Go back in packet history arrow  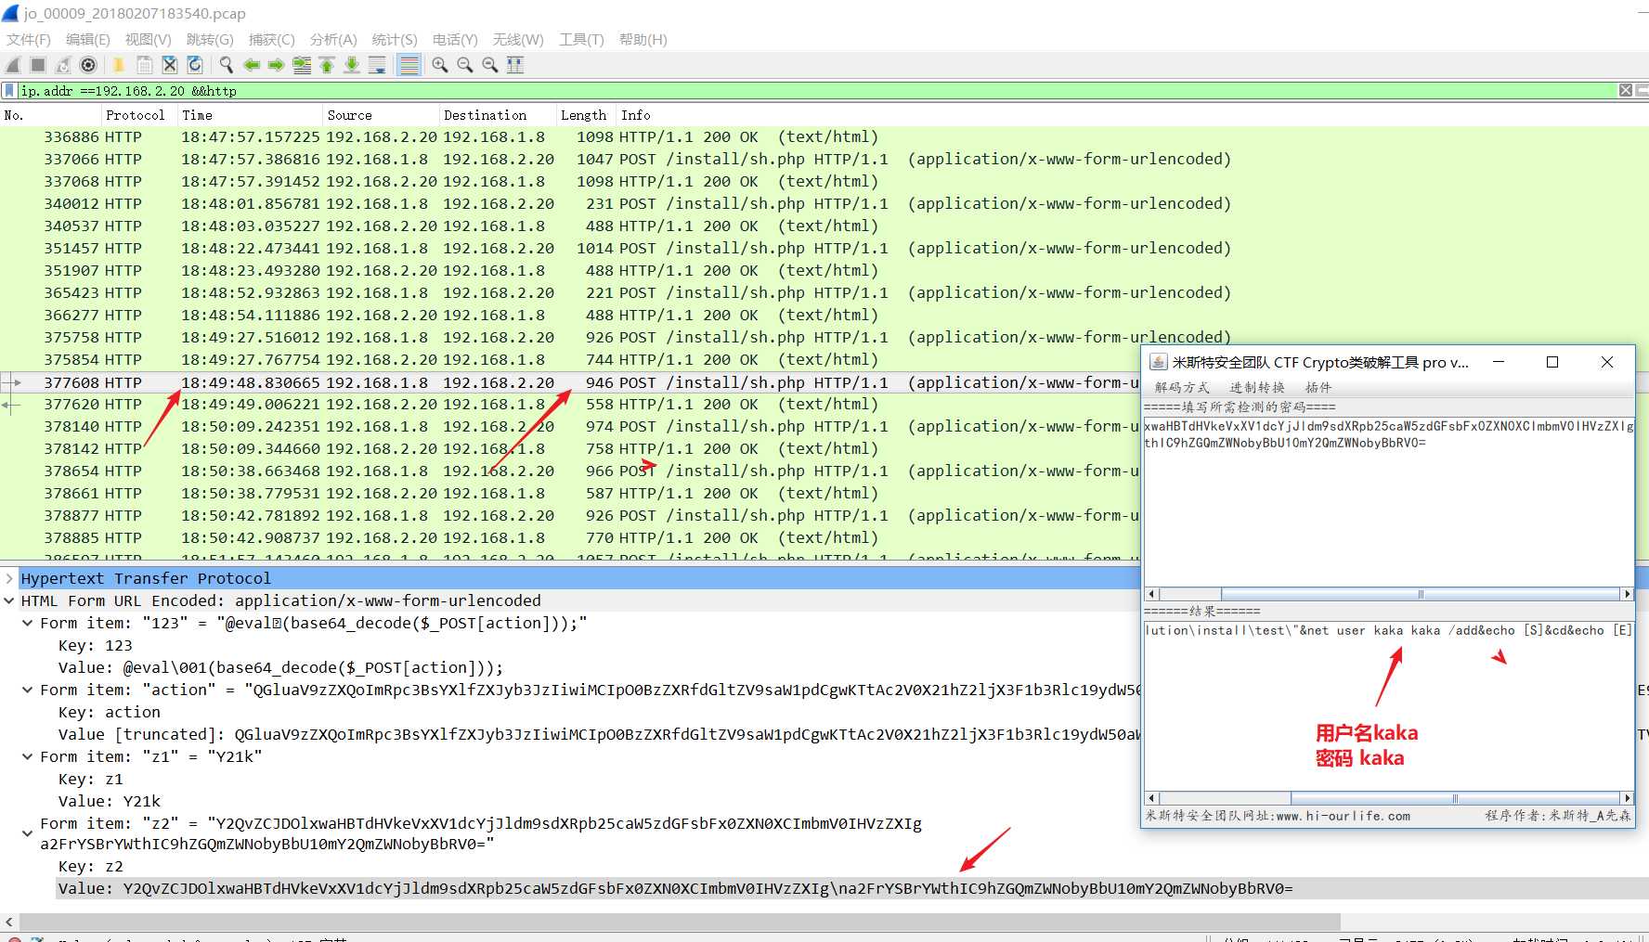tap(251, 65)
